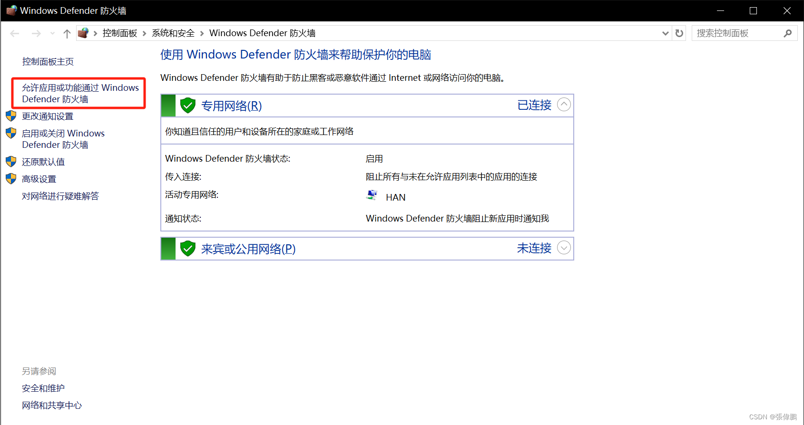Viewport: 804px width, 425px height.
Task: Click title bar firewall app icon
Action: (x=11, y=10)
